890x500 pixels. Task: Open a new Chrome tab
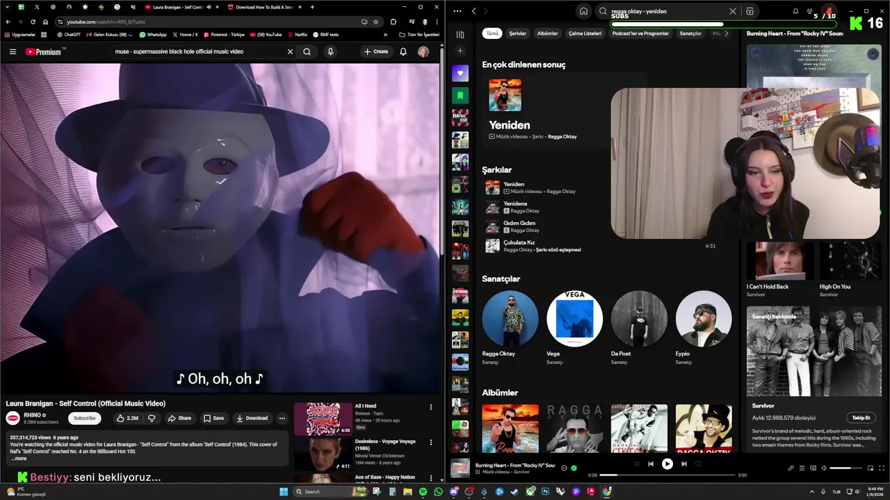pos(312,7)
